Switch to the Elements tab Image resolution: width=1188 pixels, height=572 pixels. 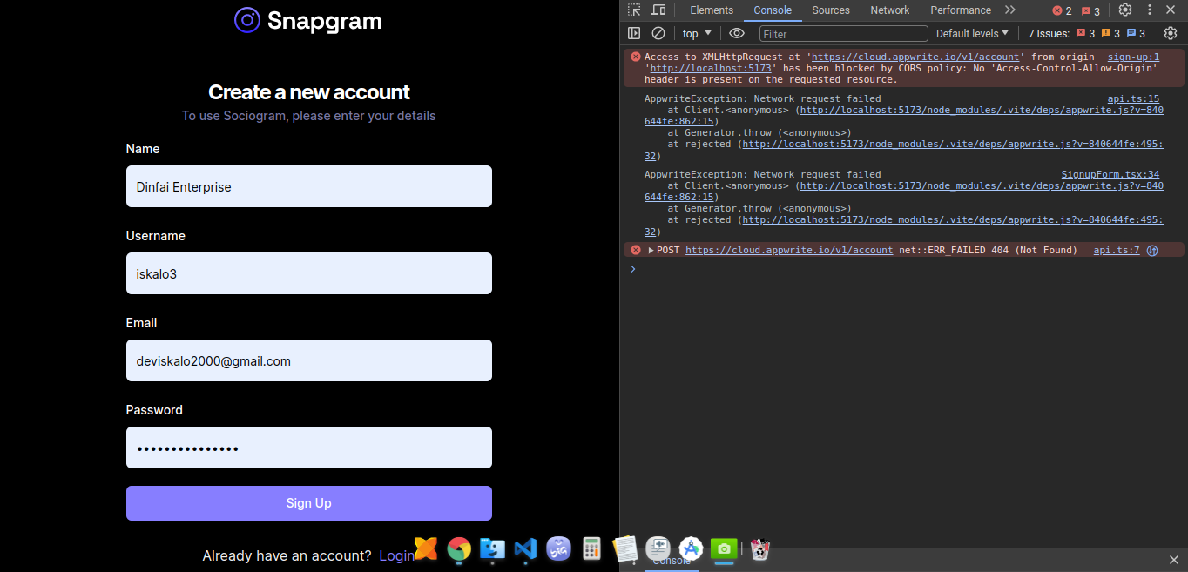712,10
